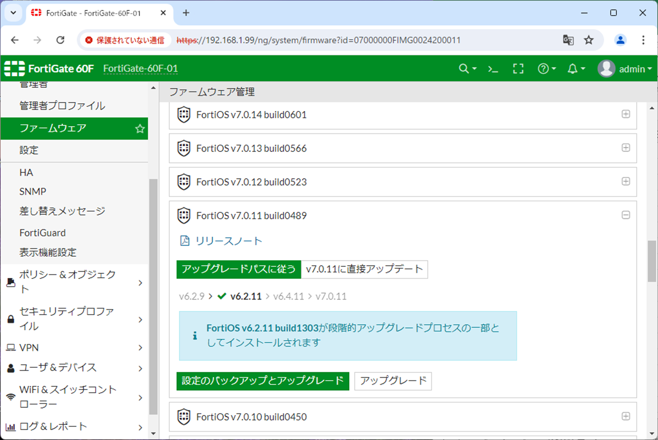Open the search icon in FortiGate header
This screenshot has width=658, height=440.
(467, 69)
